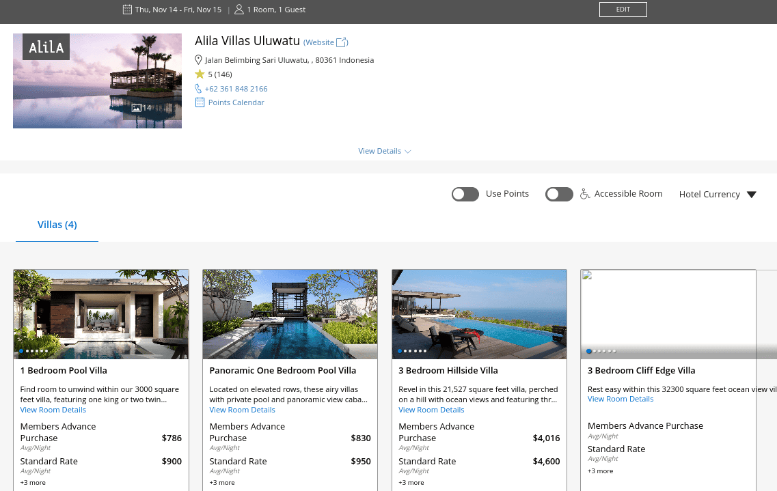Viewport: 777px width, 491px height.
Task: Click the Thu, Nov 14 - Fri, Nov 15 dates
Action: click(x=178, y=10)
